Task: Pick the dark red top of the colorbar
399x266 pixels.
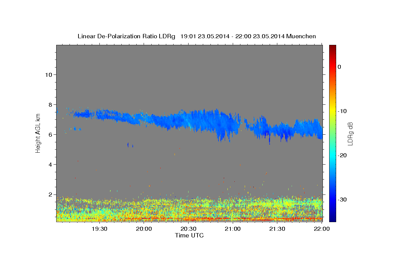Action: click(x=332, y=47)
